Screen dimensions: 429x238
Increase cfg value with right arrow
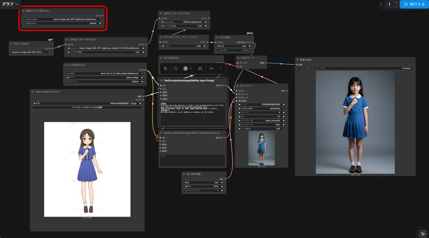point(284,116)
